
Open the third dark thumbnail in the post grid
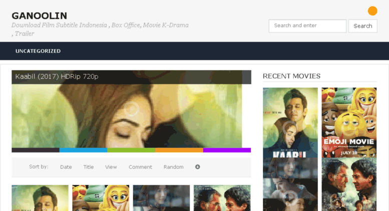[x=162, y=198]
